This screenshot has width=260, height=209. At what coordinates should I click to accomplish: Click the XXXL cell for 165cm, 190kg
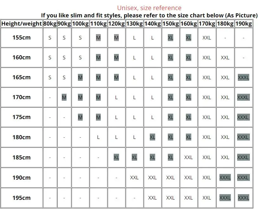[244, 77]
